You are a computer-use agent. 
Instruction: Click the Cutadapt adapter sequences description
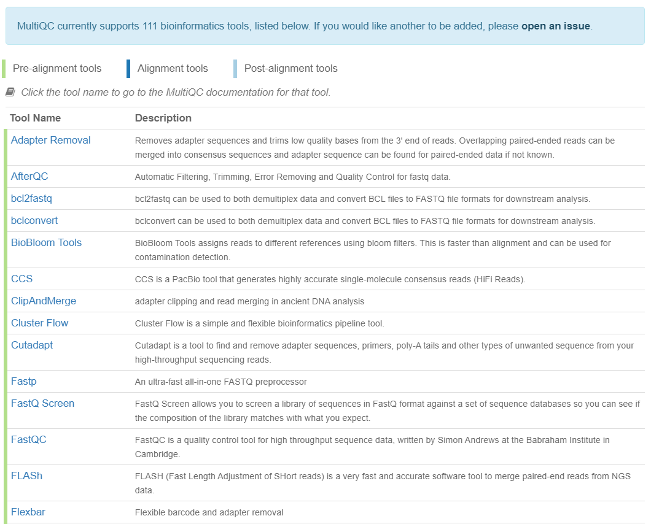[x=384, y=352]
